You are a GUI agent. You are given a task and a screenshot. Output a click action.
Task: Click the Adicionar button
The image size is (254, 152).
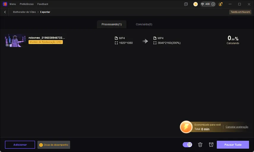[x=20, y=145]
